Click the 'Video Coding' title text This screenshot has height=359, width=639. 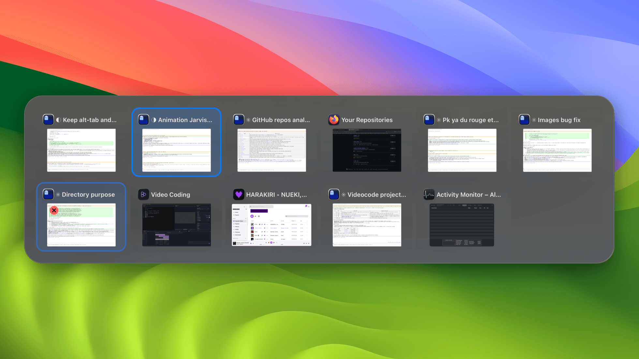tap(171, 194)
